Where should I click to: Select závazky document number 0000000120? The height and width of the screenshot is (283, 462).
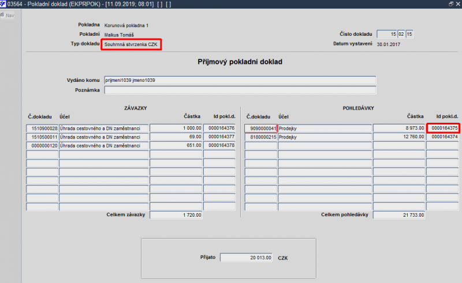click(x=42, y=146)
